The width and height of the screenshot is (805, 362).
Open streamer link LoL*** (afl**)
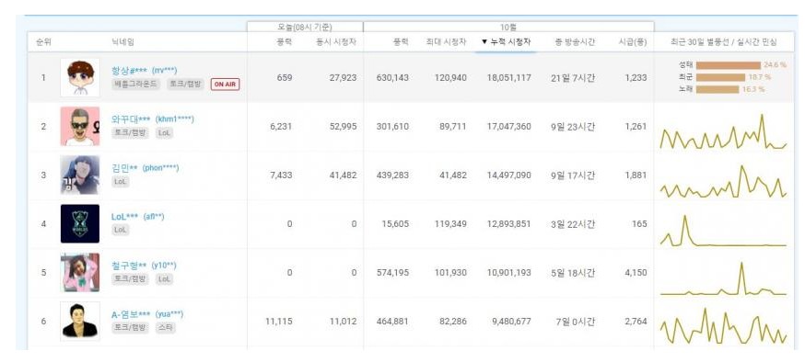click(137, 217)
